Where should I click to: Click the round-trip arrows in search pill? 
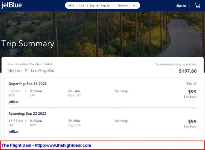pos(76,5)
